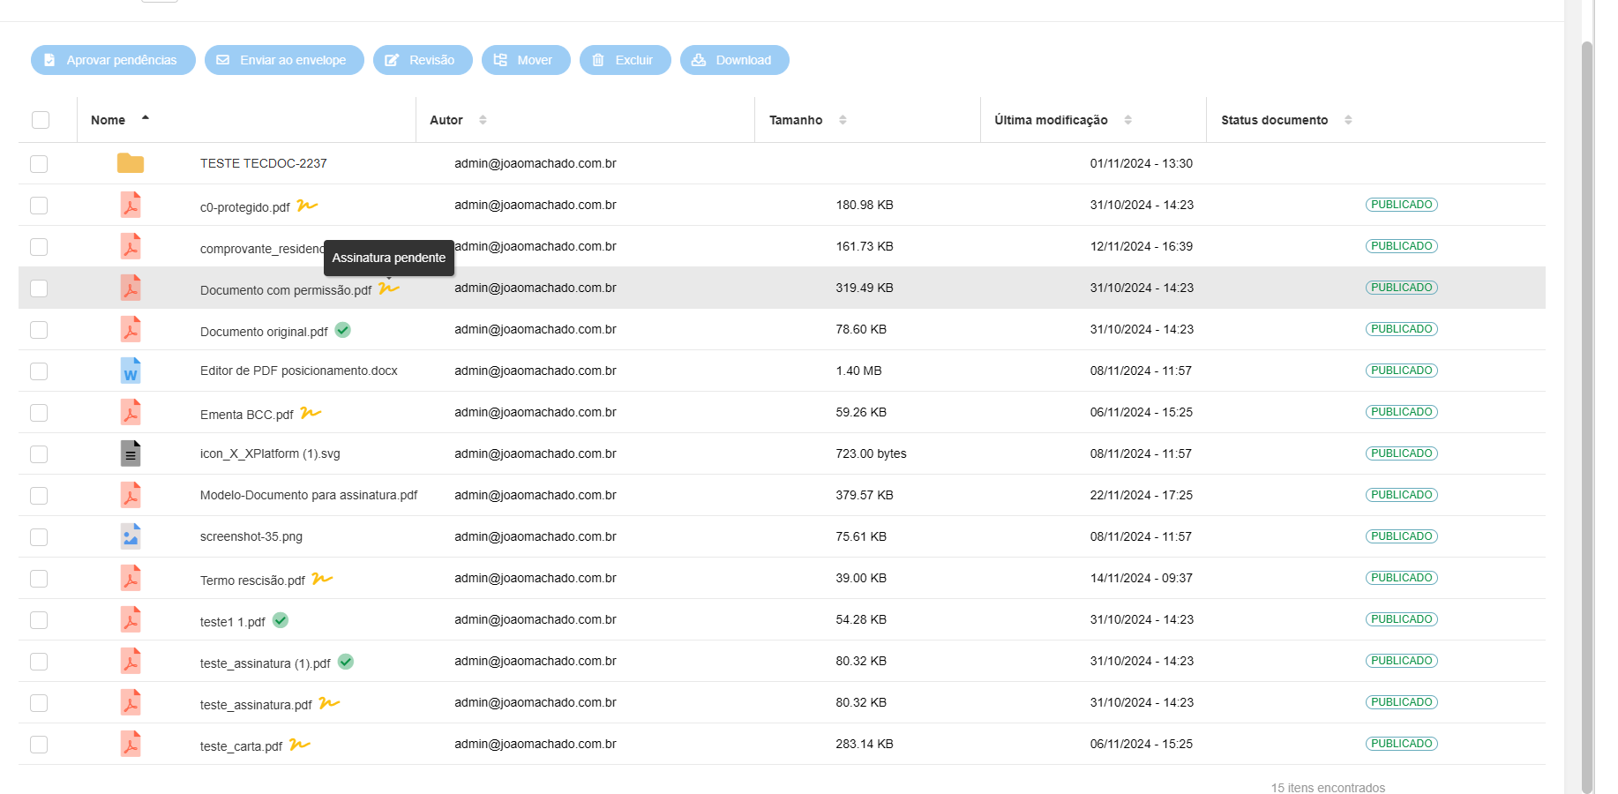This screenshot has width=1618, height=794.
Task: Click the PDF icon for teste_carta.pdf
Action: pos(131,744)
